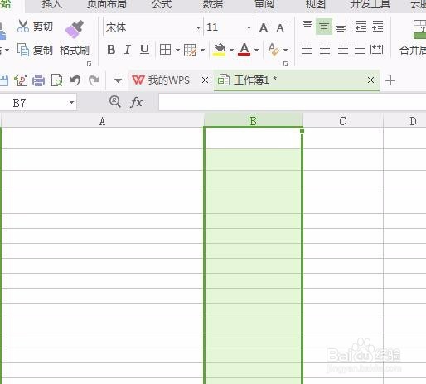
Task: Expand draw border dropdown arrow
Action: pos(202,51)
